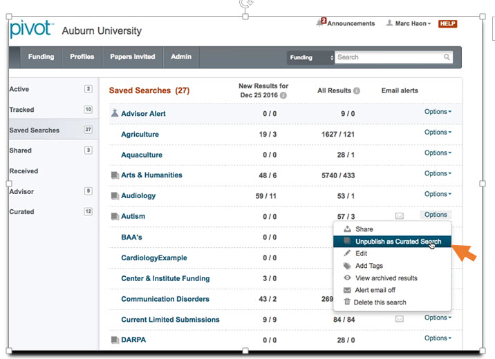495x359 pixels.
Task: Open Options dropdown for Agriculture row
Action: click(438, 133)
